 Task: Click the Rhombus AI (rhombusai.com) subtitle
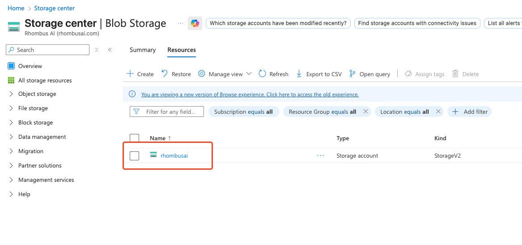tap(62, 33)
